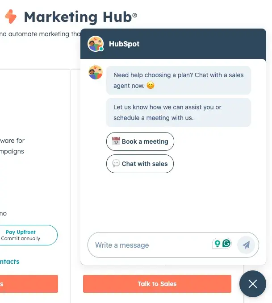Click the orange Marketing Hub logo icon

point(11,17)
